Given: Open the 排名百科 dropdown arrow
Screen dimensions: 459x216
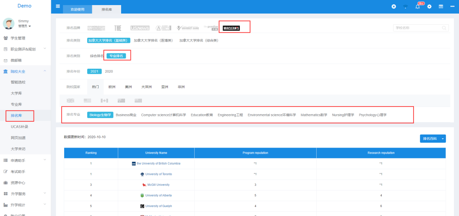Looking at the screenshot, I should 443,139.
